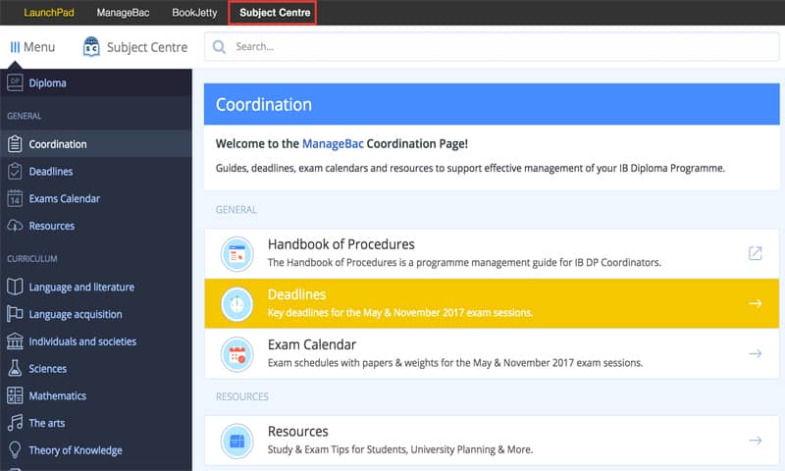Click the Exams Calendar sidebar icon
The height and width of the screenshot is (471, 785).
15,198
